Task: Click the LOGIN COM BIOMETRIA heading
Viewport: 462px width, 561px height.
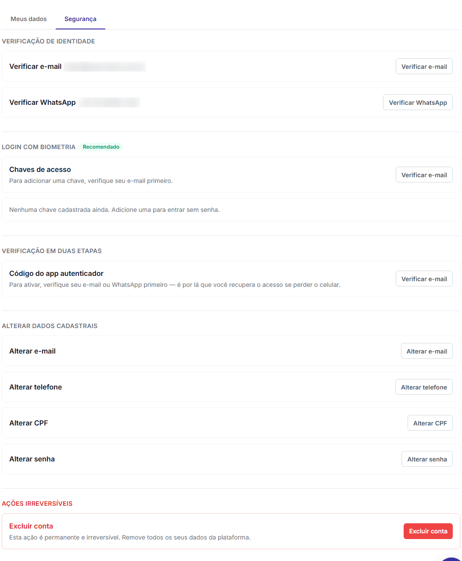Action: 39,147
